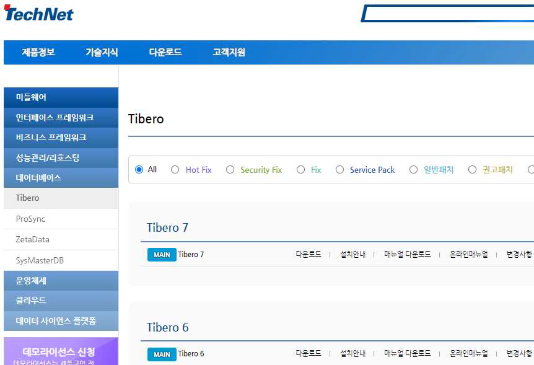
Task: Open the 다운로드 top menu
Action: 165,52
